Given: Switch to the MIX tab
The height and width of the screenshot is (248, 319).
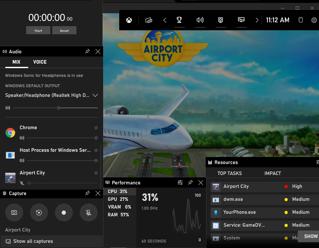Looking at the screenshot, I should click(x=16, y=62).
